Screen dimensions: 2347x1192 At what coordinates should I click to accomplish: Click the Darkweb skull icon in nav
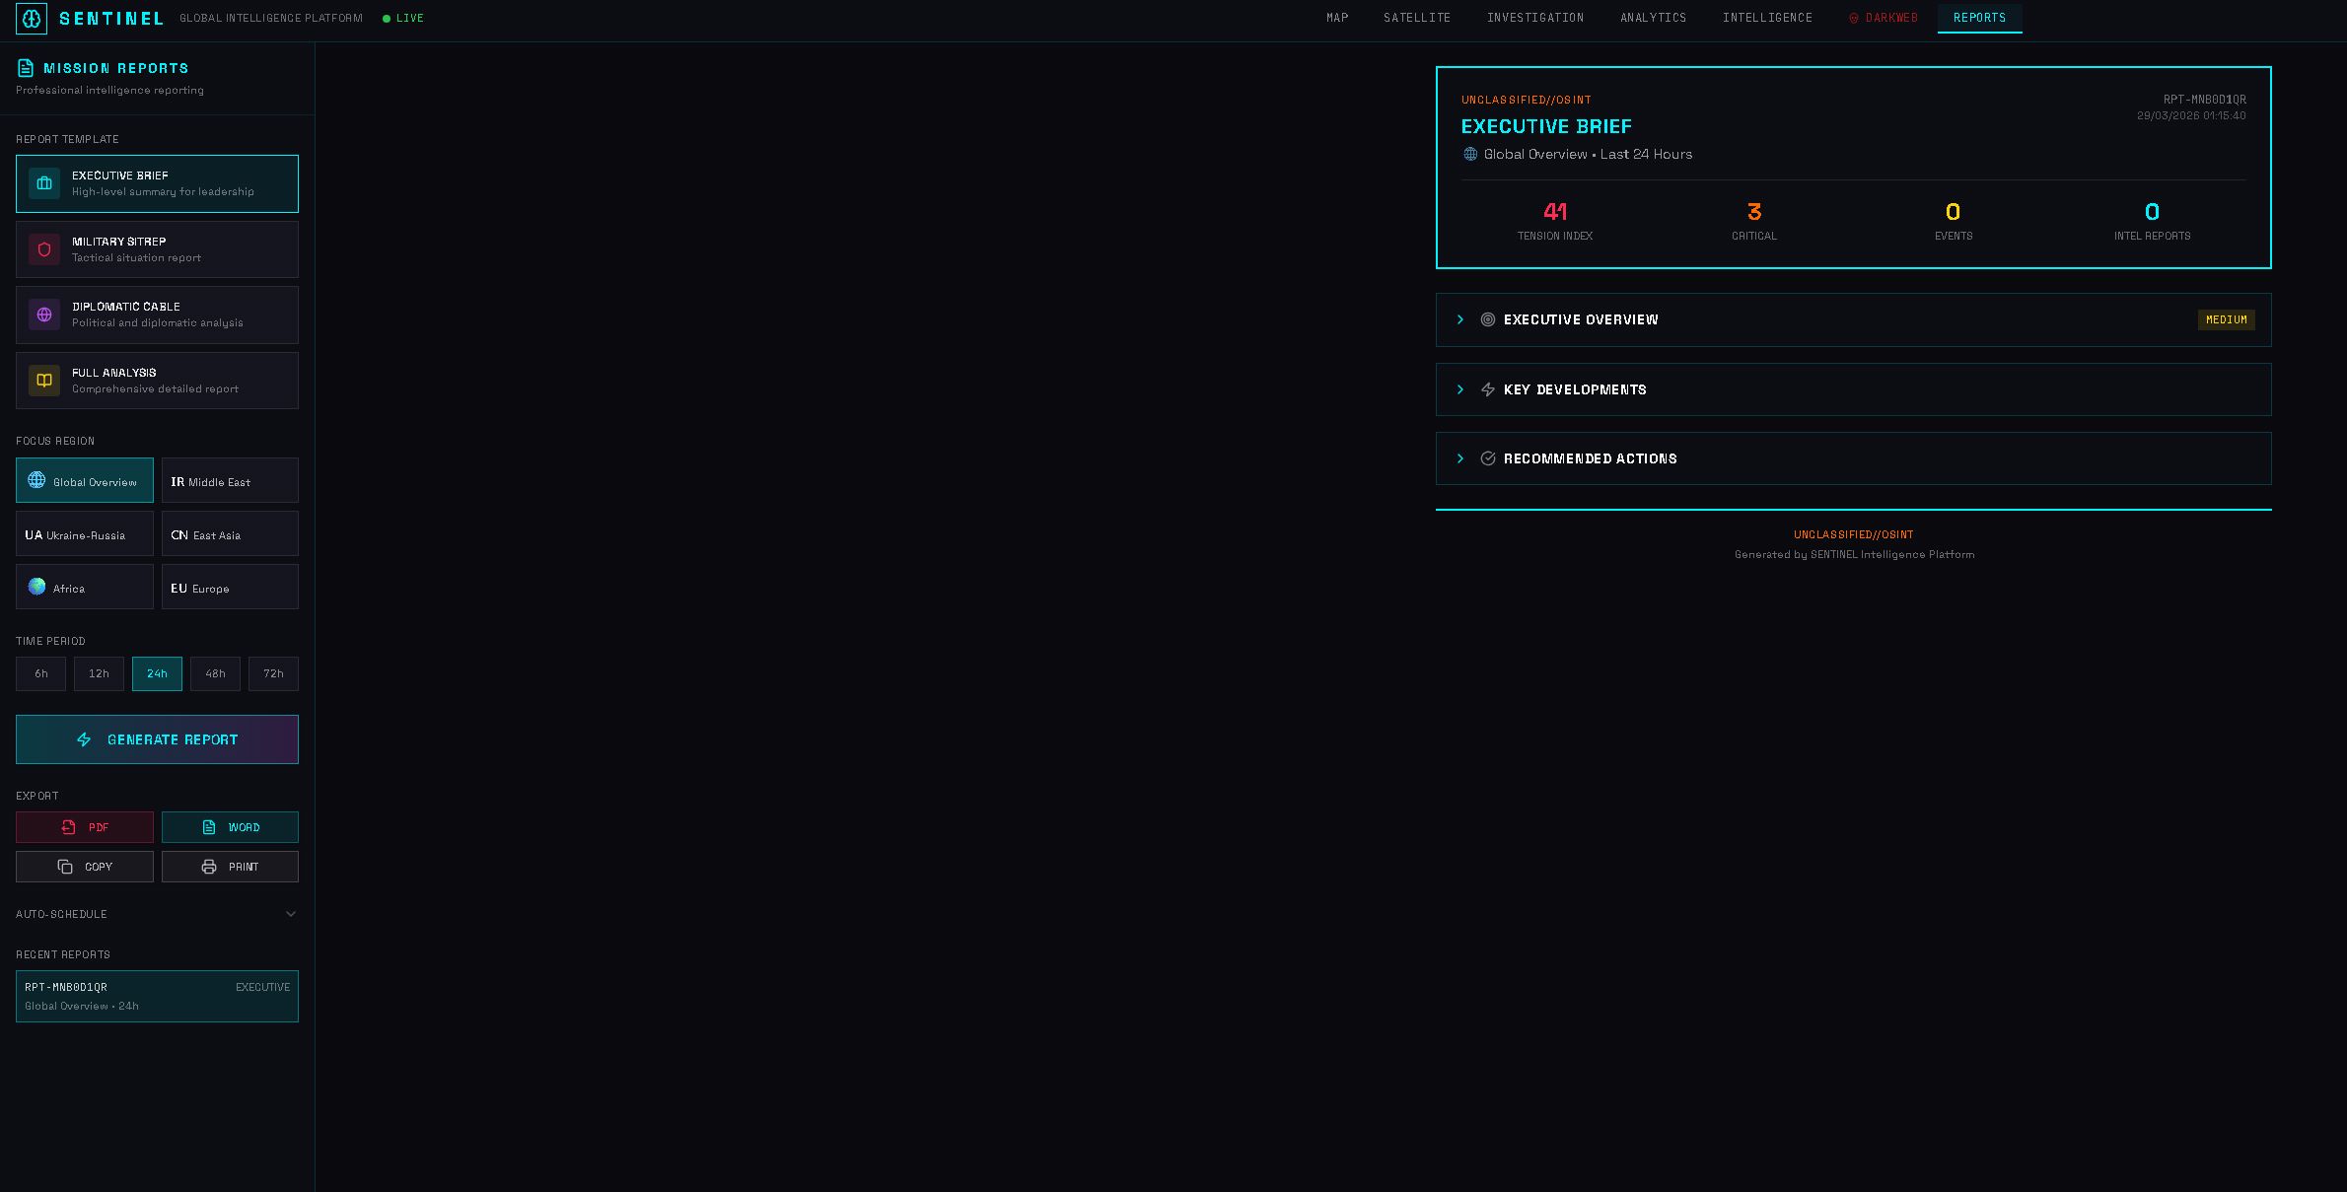tap(1854, 18)
